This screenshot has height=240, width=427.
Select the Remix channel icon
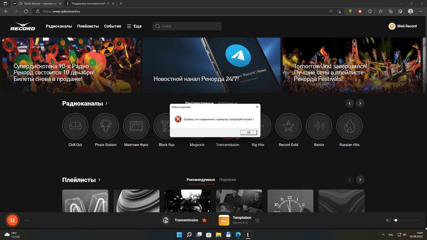(x=319, y=126)
